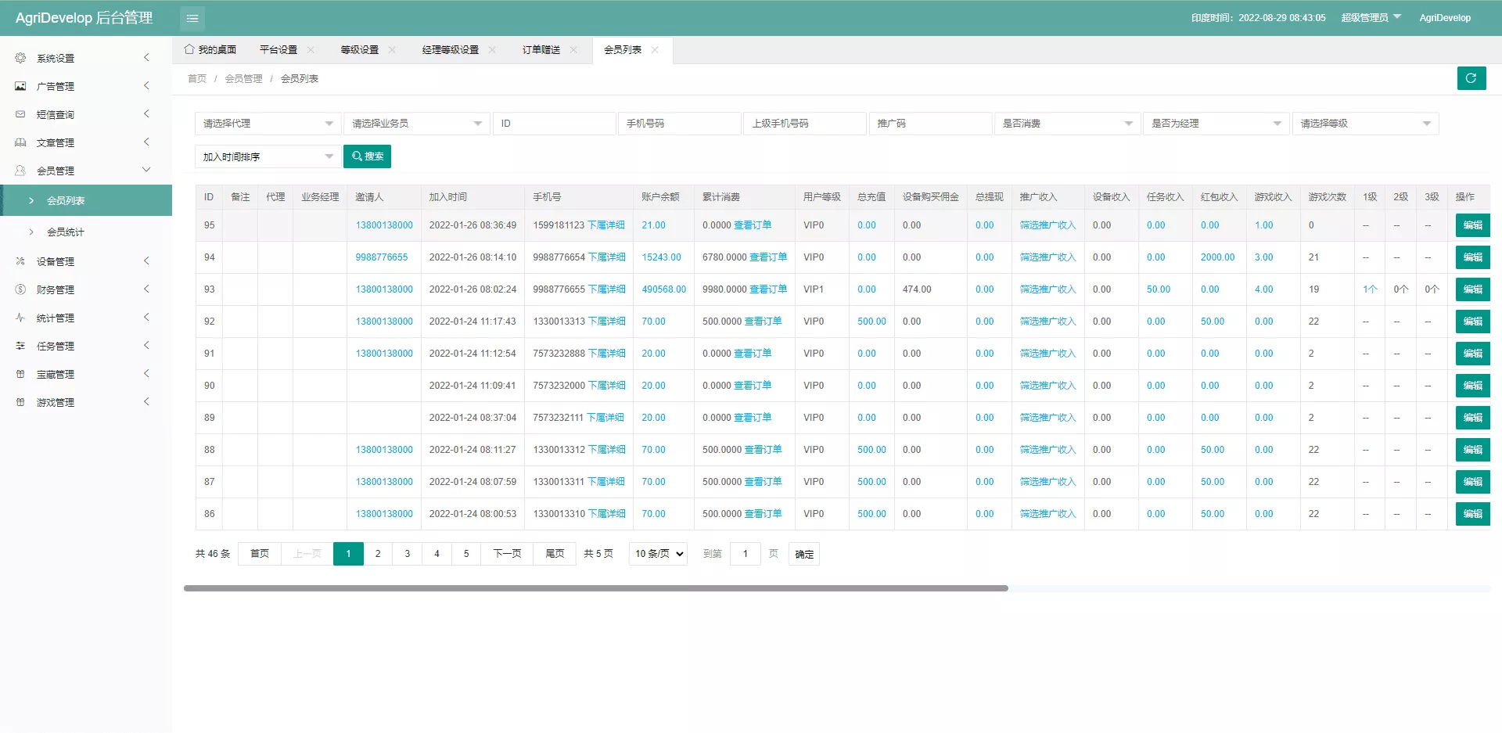Open the 请选择代理 dropdown
The image size is (1502, 733).
267,124
